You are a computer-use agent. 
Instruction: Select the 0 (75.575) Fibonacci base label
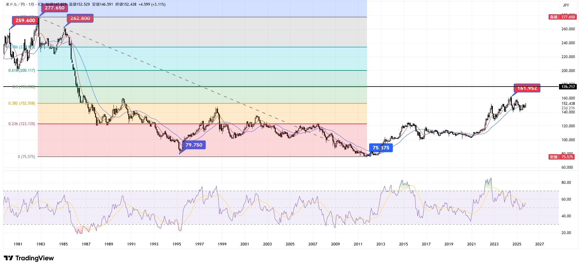click(x=26, y=157)
